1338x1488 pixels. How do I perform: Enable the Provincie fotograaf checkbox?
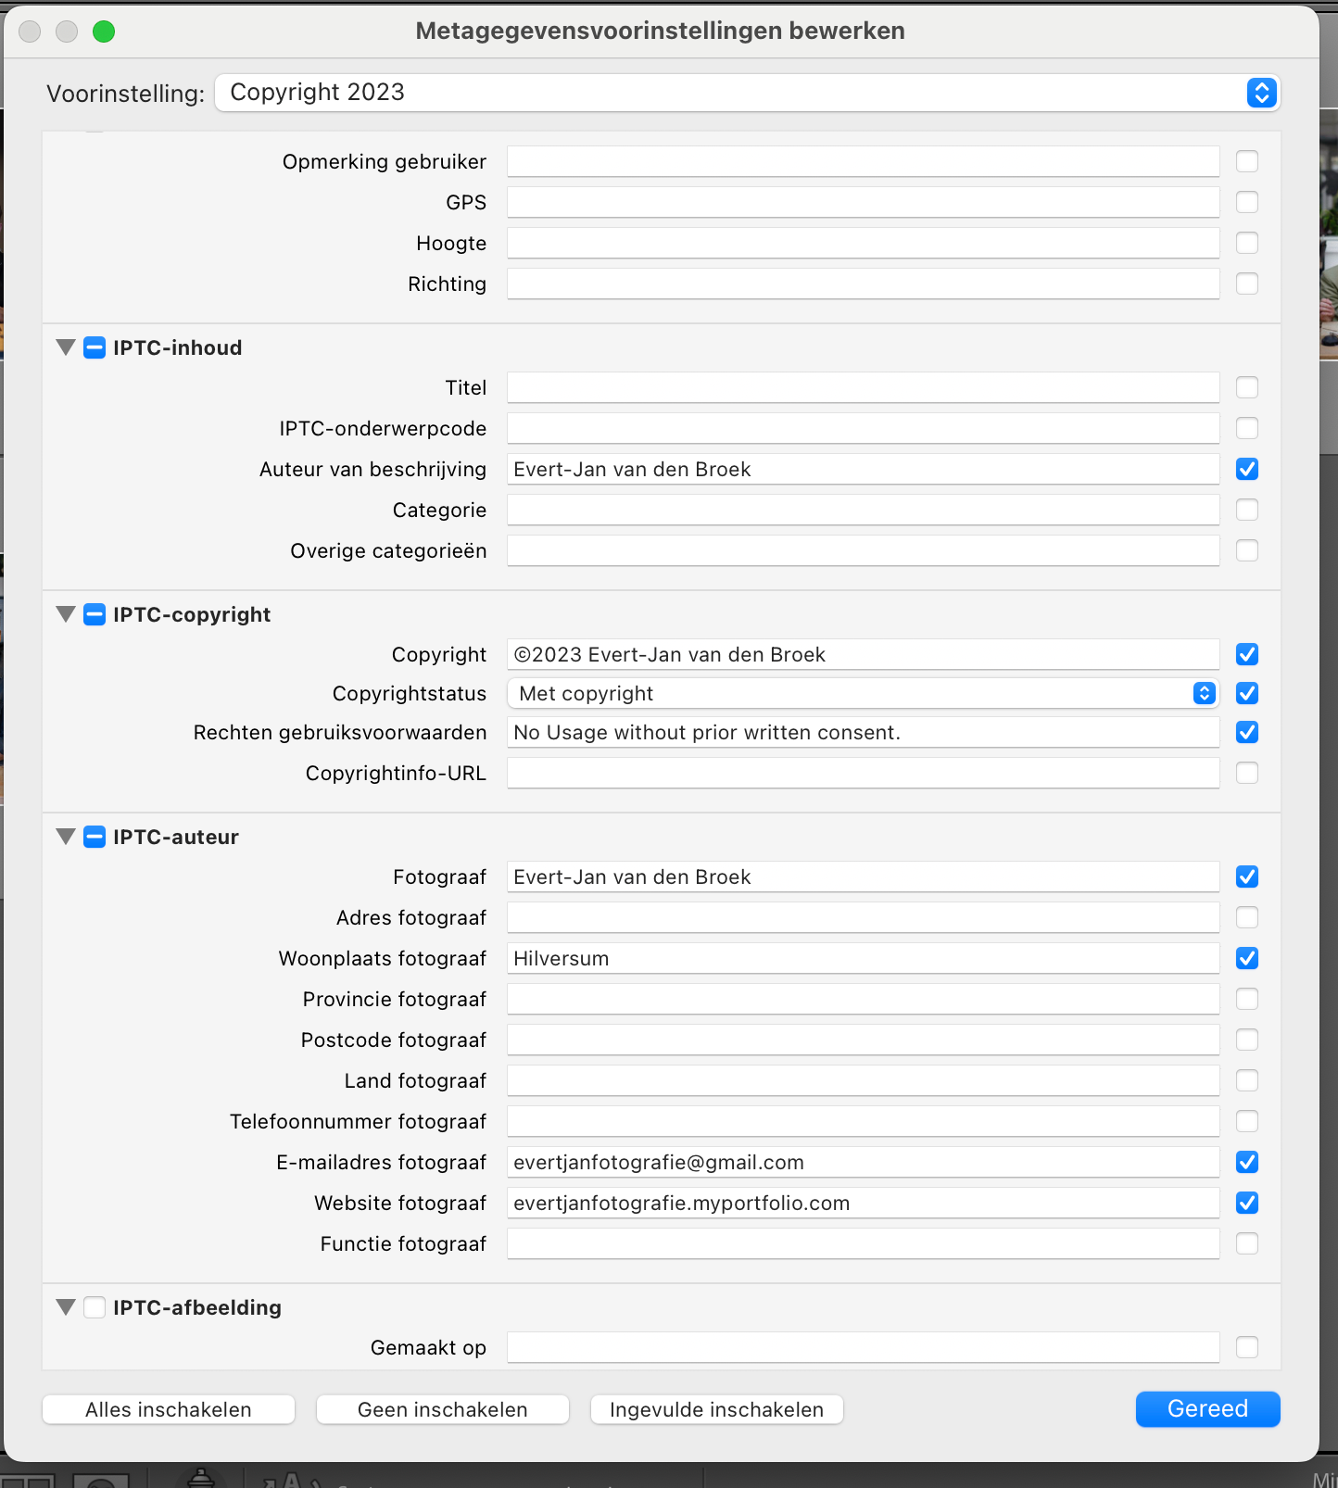tap(1247, 999)
